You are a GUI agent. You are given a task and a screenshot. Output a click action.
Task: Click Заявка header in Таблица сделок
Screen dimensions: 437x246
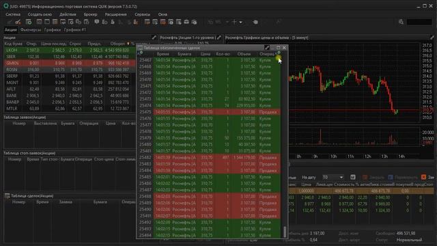(x=66, y=202)
